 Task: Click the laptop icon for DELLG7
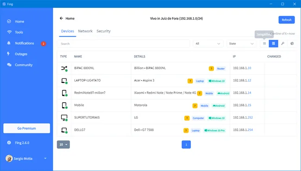click(x=64, y=130)
